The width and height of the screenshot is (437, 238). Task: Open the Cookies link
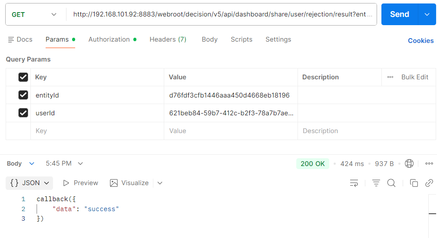coord(420,41)
